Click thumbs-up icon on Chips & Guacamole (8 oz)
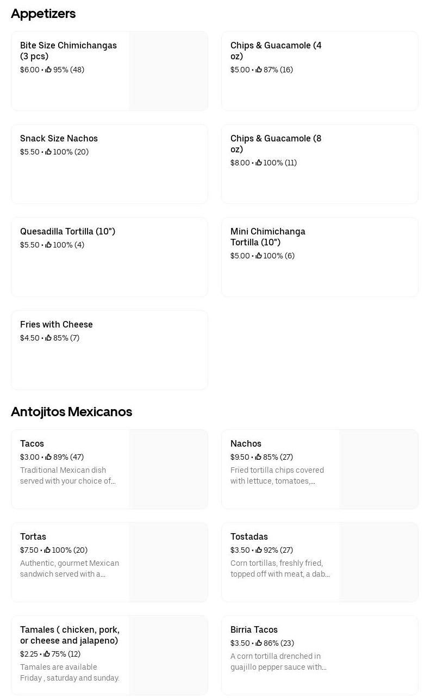 [x=259, y=163]
